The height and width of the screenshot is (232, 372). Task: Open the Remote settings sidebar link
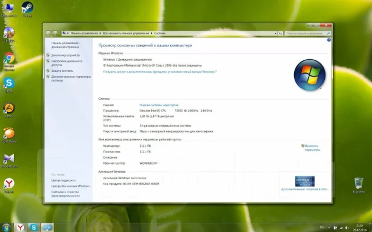67,63
